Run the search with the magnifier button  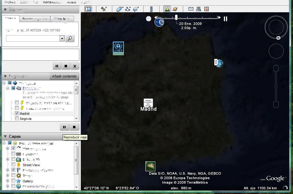(x=70, y=39)
